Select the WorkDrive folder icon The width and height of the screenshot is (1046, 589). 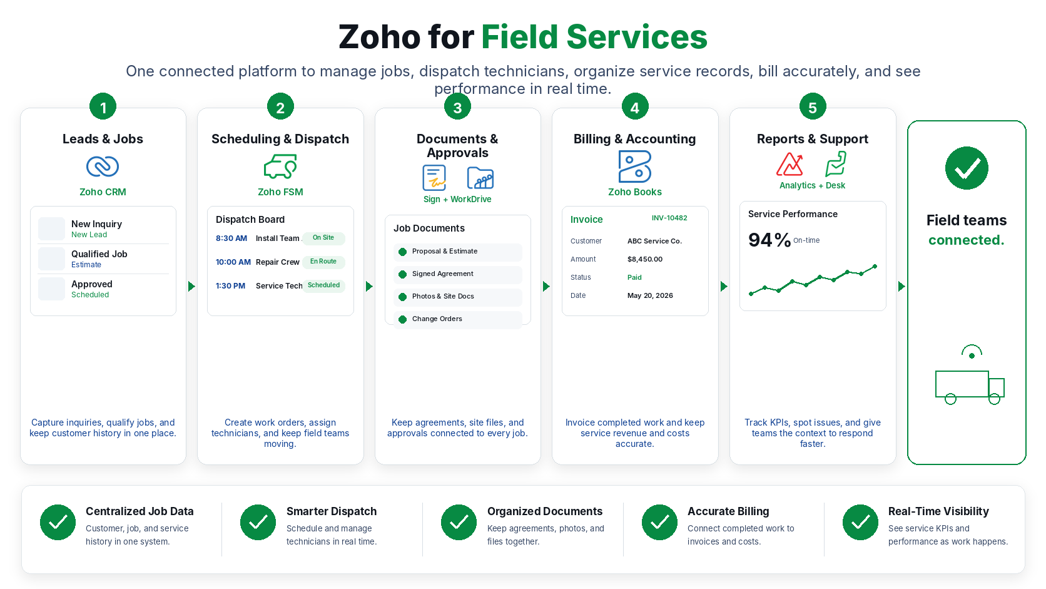[480, 178]
